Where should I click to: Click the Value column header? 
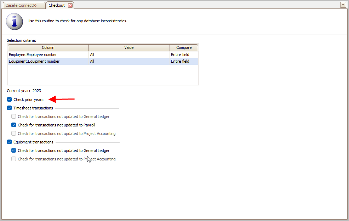coord(129,47)
